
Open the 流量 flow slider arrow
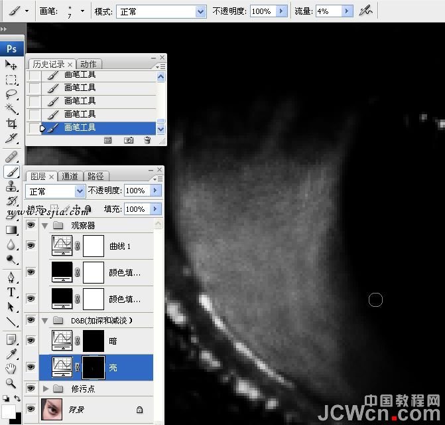coord(347,12)
